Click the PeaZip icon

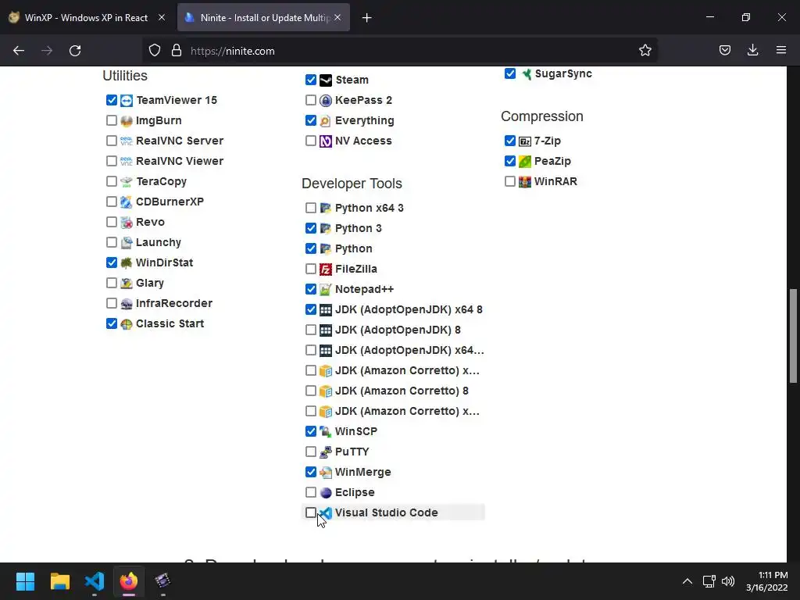pyautogui.click(x=525, y=161)
